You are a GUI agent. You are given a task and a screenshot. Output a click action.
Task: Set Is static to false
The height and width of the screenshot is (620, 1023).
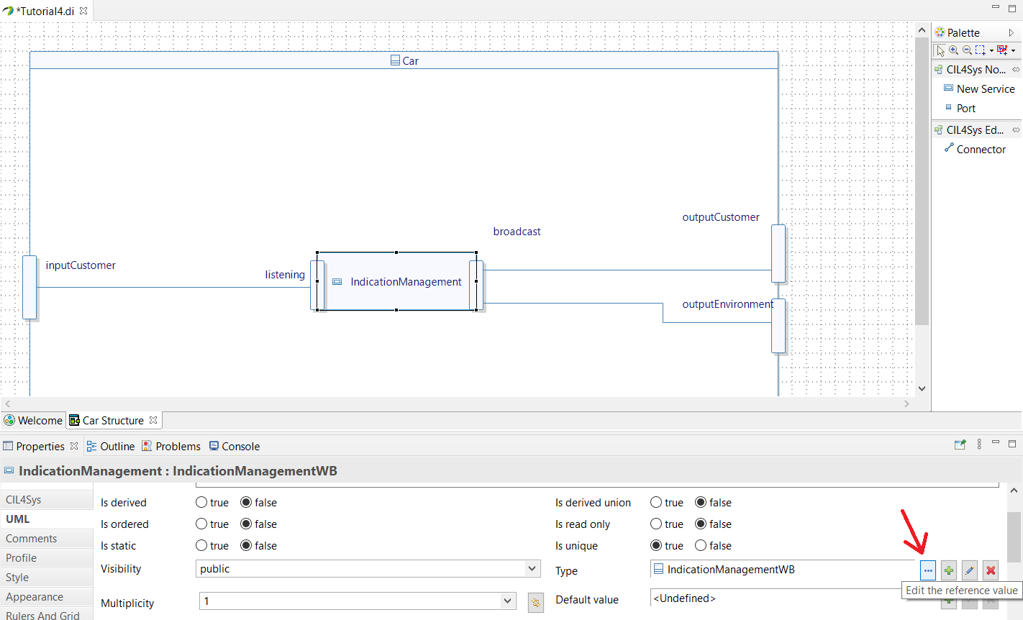click(x=246, y=546)
